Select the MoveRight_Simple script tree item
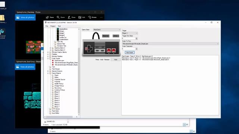This screenshot has width=239, height=134. coord(66,63)
